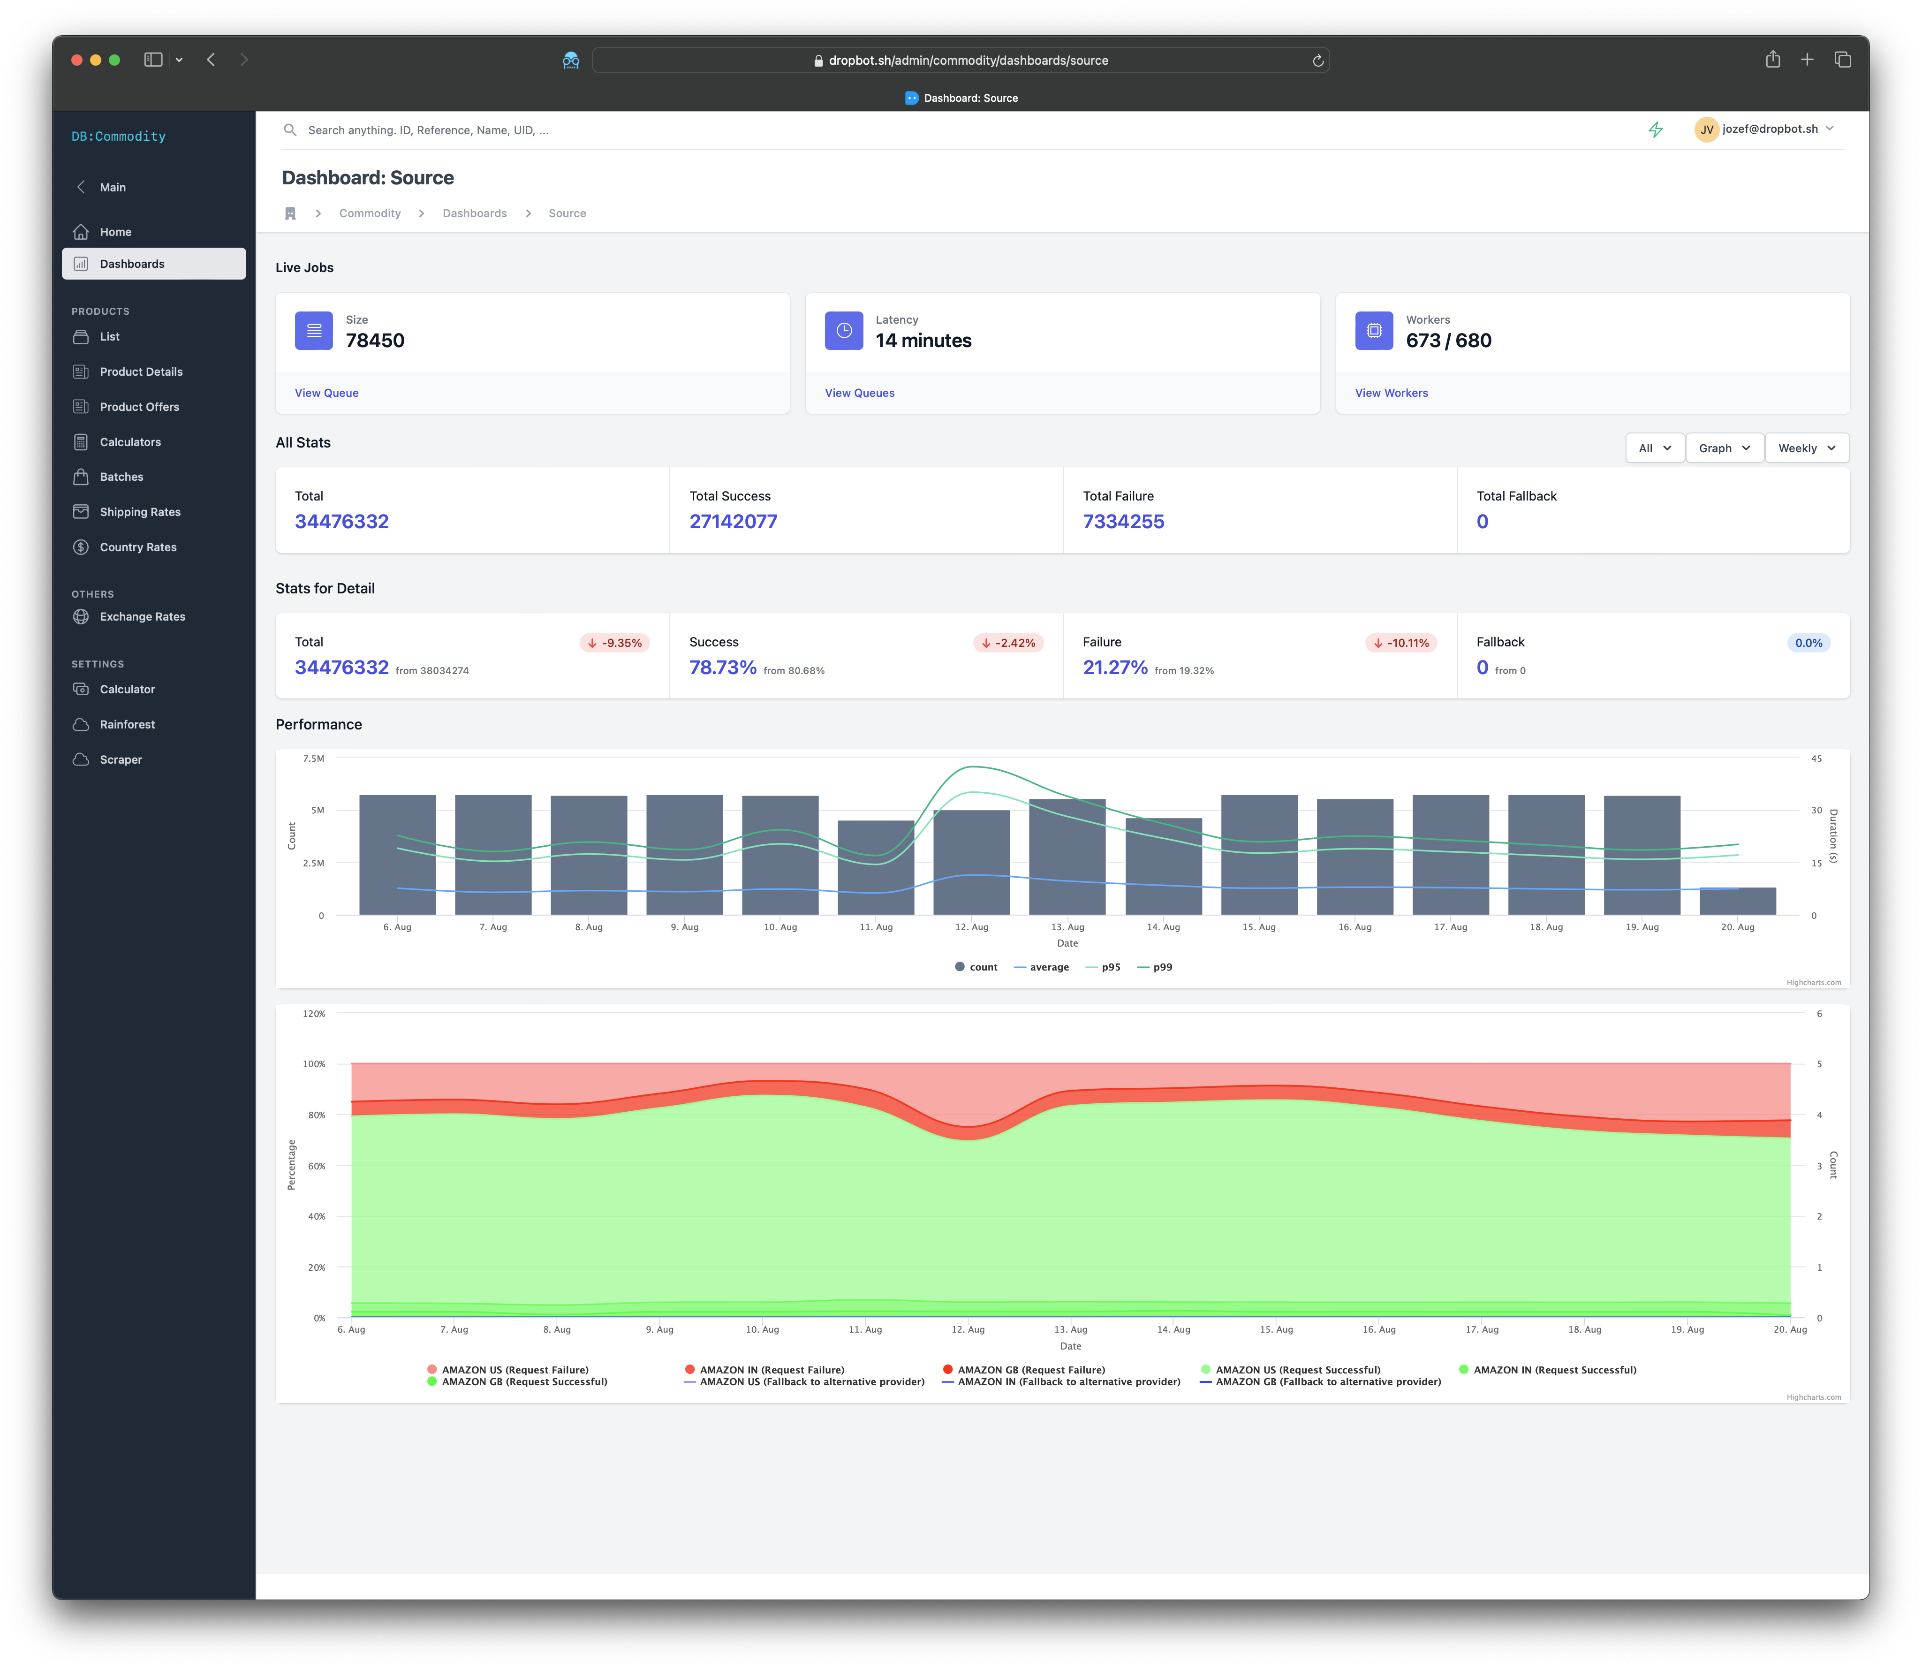Switch to the Dashboard: Source browser tab
This screenshot has width=1922, height=1669.
[x=961, y=98]
